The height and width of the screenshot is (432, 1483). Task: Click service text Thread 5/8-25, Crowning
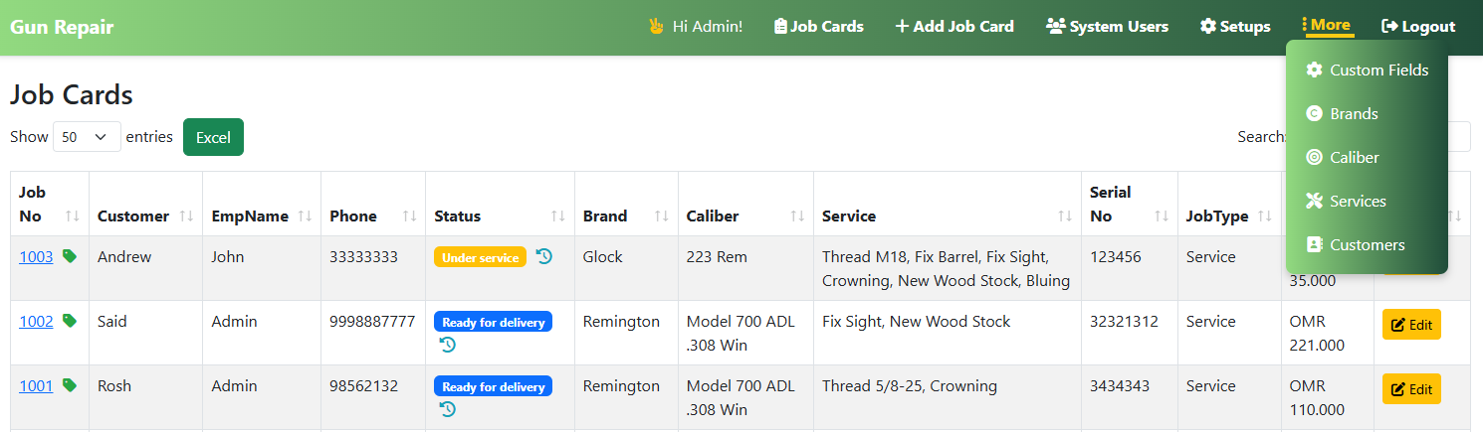pyautogui.click(x=910, y=385)
